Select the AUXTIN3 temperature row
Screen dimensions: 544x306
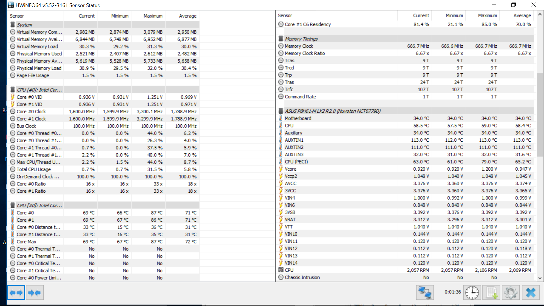(x=405, y=154)
